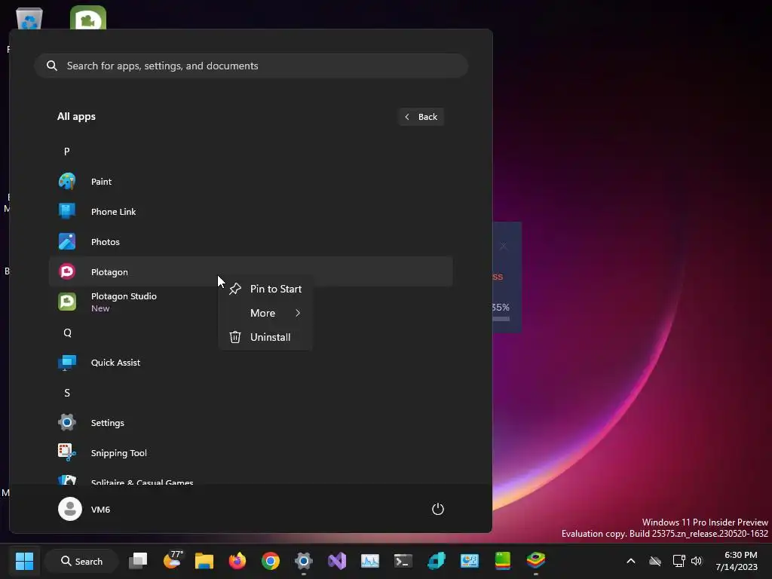Image resolution: width=772 pixels, height=579 pixels.
Task: Expand the More submenu arrow
Action: pos(297,313)
